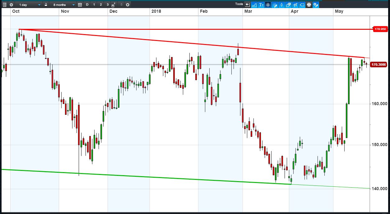
Task: Open the calendar date picker icon
Action: [80, 5]
